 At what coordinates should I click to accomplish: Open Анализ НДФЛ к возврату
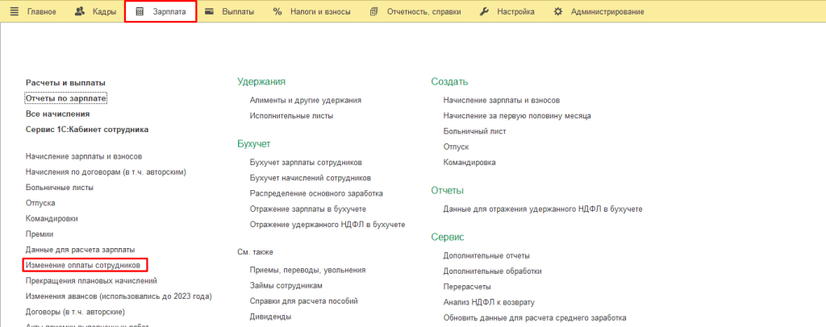click(490, 302)
